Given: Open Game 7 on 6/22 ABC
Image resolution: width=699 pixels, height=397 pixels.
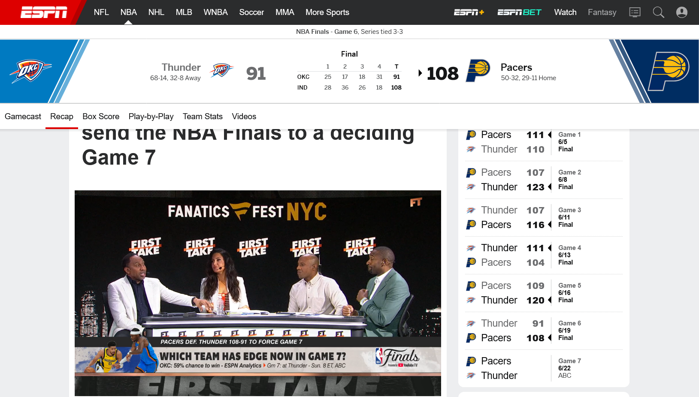Looking at the screenshot, I should click(569, 368).
